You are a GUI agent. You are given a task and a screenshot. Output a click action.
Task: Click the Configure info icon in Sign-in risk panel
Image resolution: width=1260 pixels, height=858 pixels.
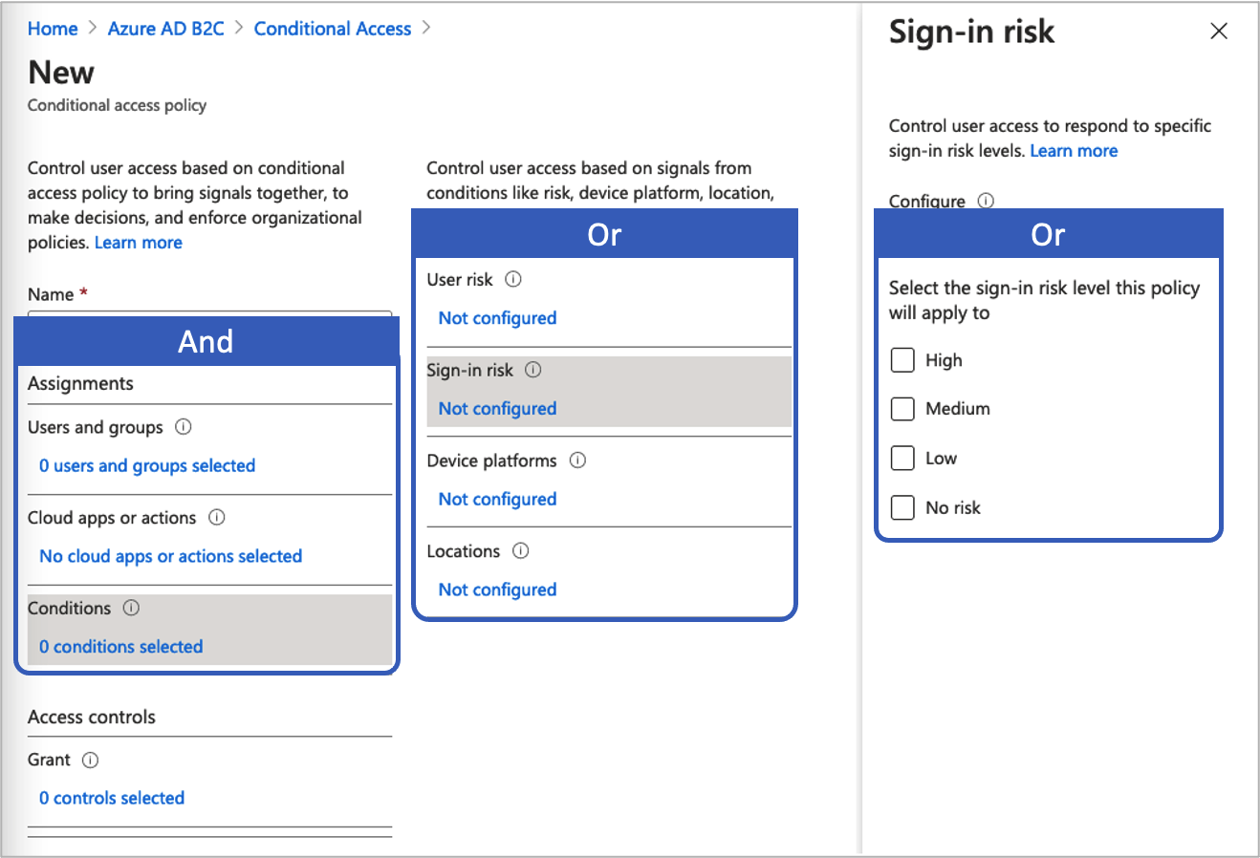(x=986, y=201)
